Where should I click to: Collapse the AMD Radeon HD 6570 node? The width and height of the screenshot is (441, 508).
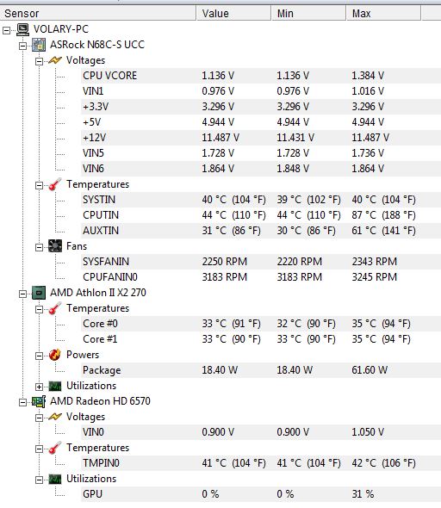[22, 402]
